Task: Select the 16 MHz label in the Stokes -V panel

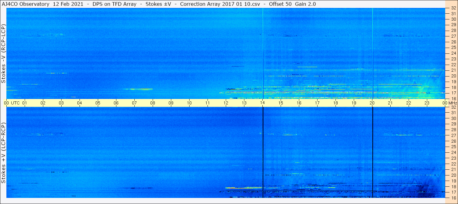Action: click(453, 99)
